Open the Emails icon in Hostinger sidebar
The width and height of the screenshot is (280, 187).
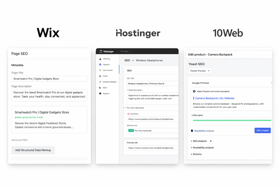(100, 76)
